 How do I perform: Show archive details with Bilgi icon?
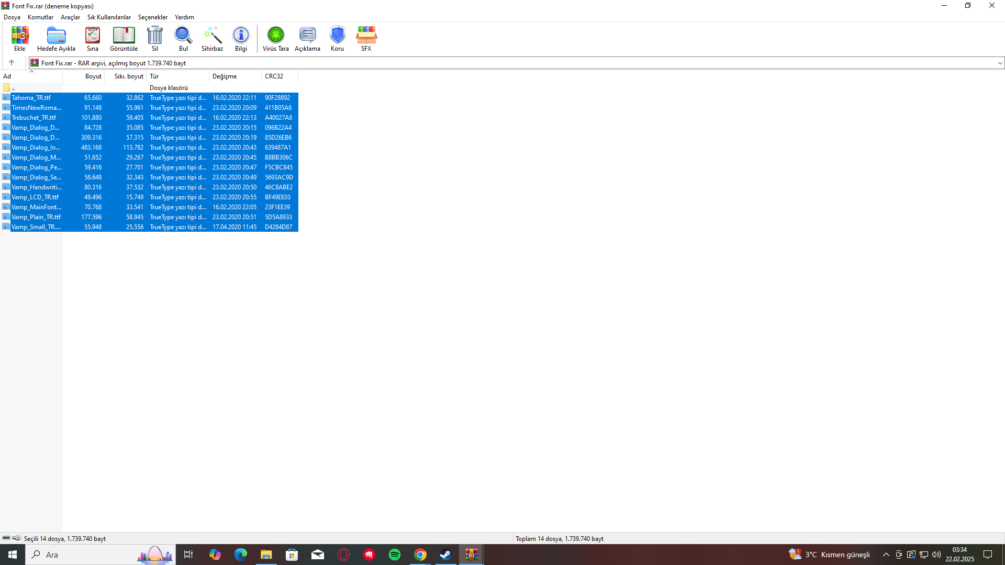(241, 38)
